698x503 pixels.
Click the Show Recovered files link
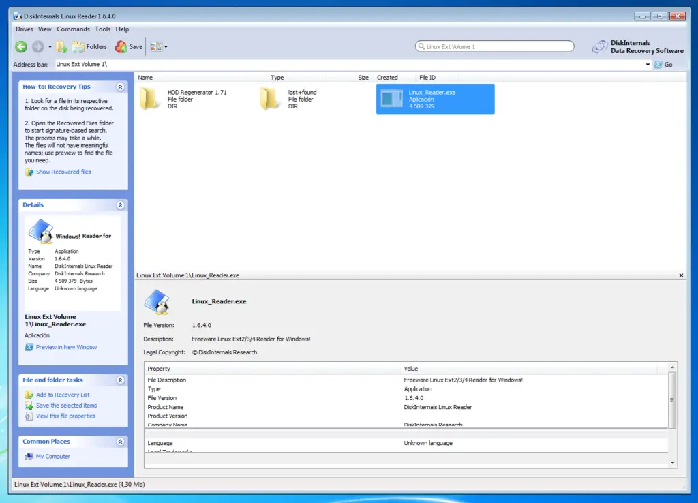(63, 172)
